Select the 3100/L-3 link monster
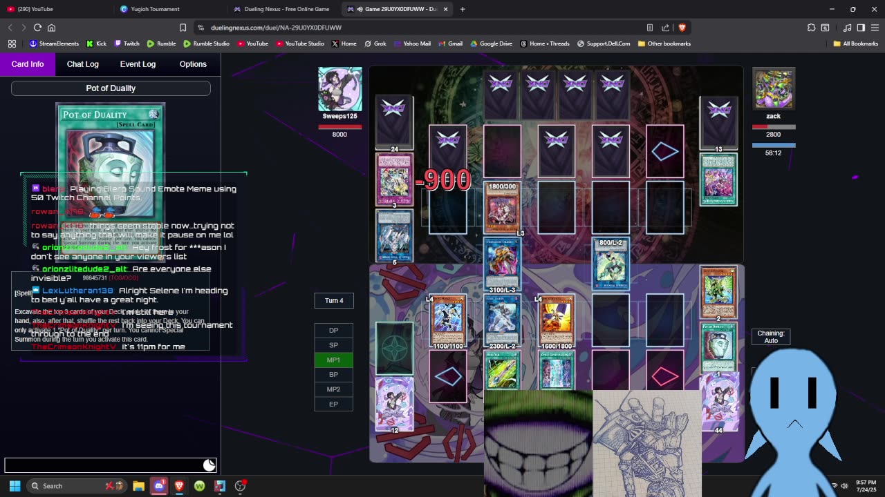Image resolution: width=885 pixels, height=497 pixels. 502,266
